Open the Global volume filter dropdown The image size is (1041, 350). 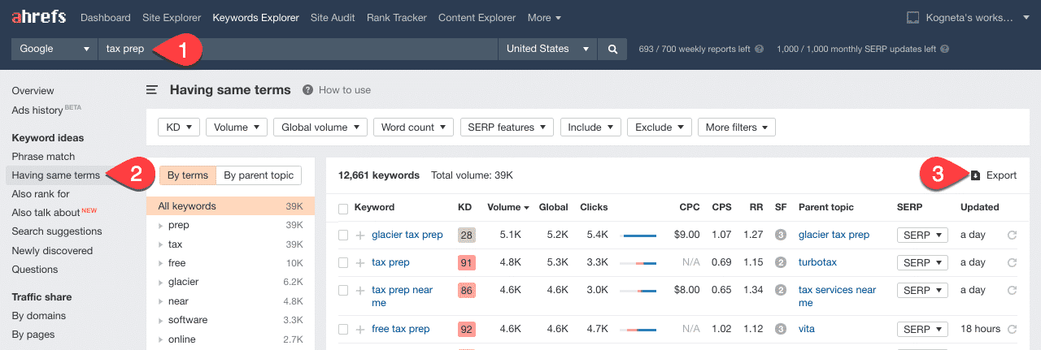pos(320,127)
